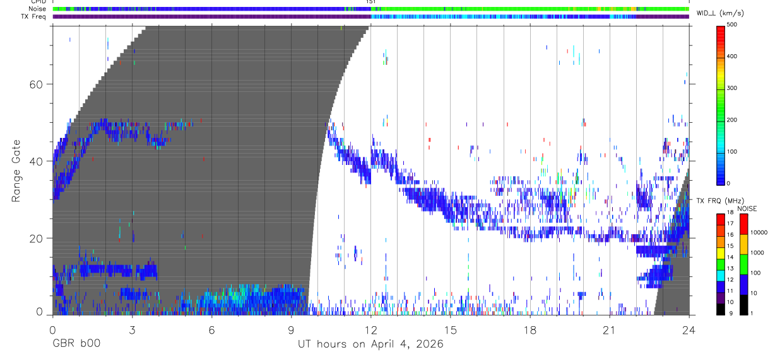This screenshot has height=357, width=775.
Task: Click the black bottom segment of the TX FRQ legend
Action: pos(721,309)
